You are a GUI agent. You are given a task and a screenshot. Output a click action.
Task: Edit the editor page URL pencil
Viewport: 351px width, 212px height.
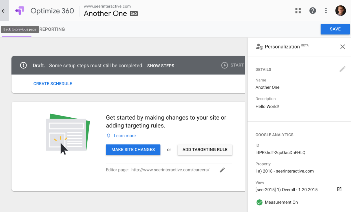coord(222,170)
